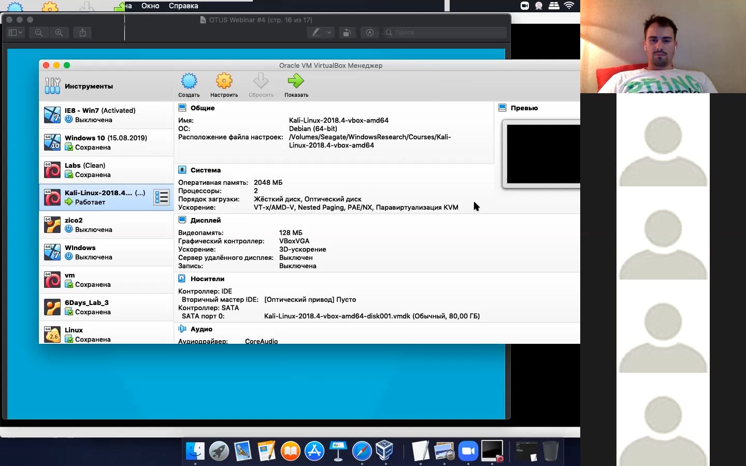The height and width of the screenshot is (466, 746).
Task: Toggle Preview's markup toolbar button
Action: coord(369,33)
